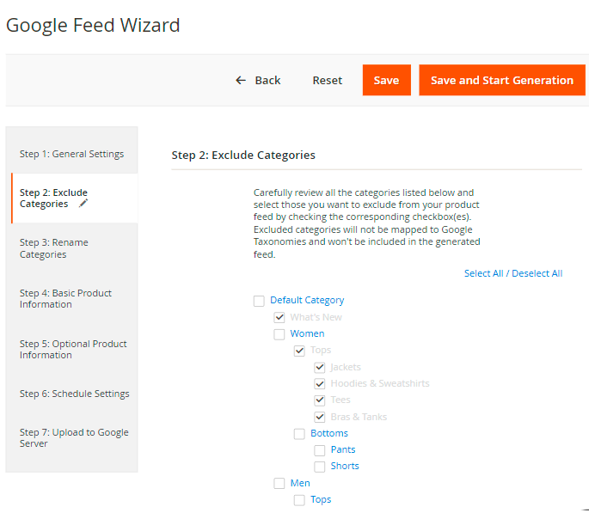
Task: Check the Bottoms category checkbox
Action: click(x=299, y=434)
